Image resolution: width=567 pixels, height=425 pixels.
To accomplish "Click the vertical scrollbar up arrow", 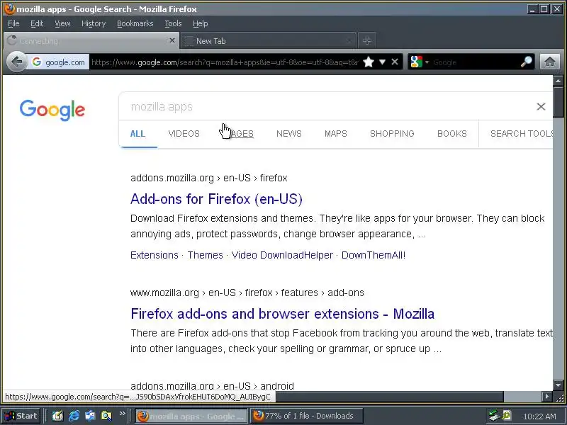I will (558, 81).
